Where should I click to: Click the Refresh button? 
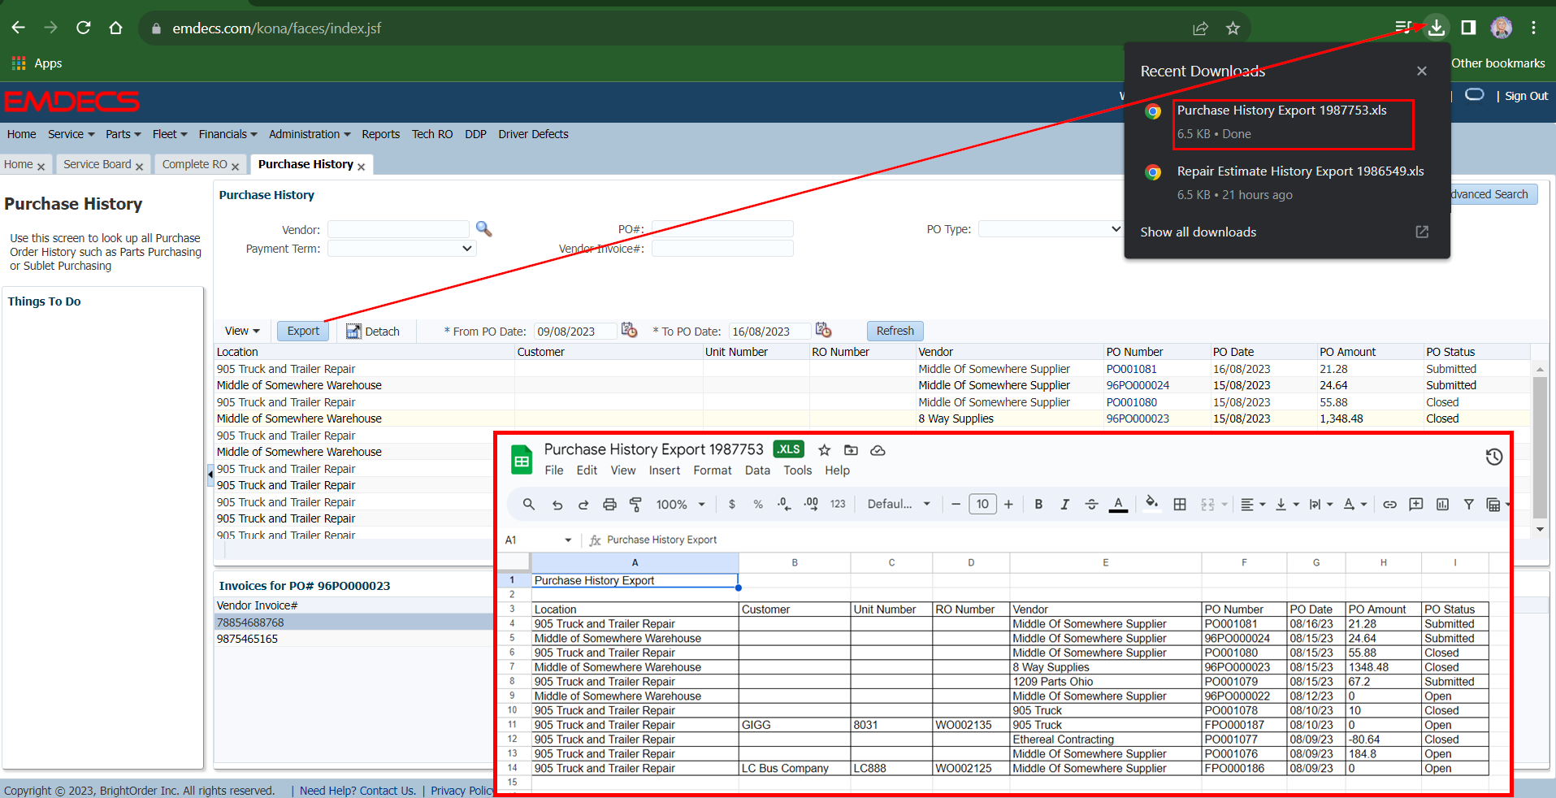coord(895,331)
